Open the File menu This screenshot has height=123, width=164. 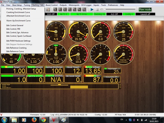tap(3, 5)
